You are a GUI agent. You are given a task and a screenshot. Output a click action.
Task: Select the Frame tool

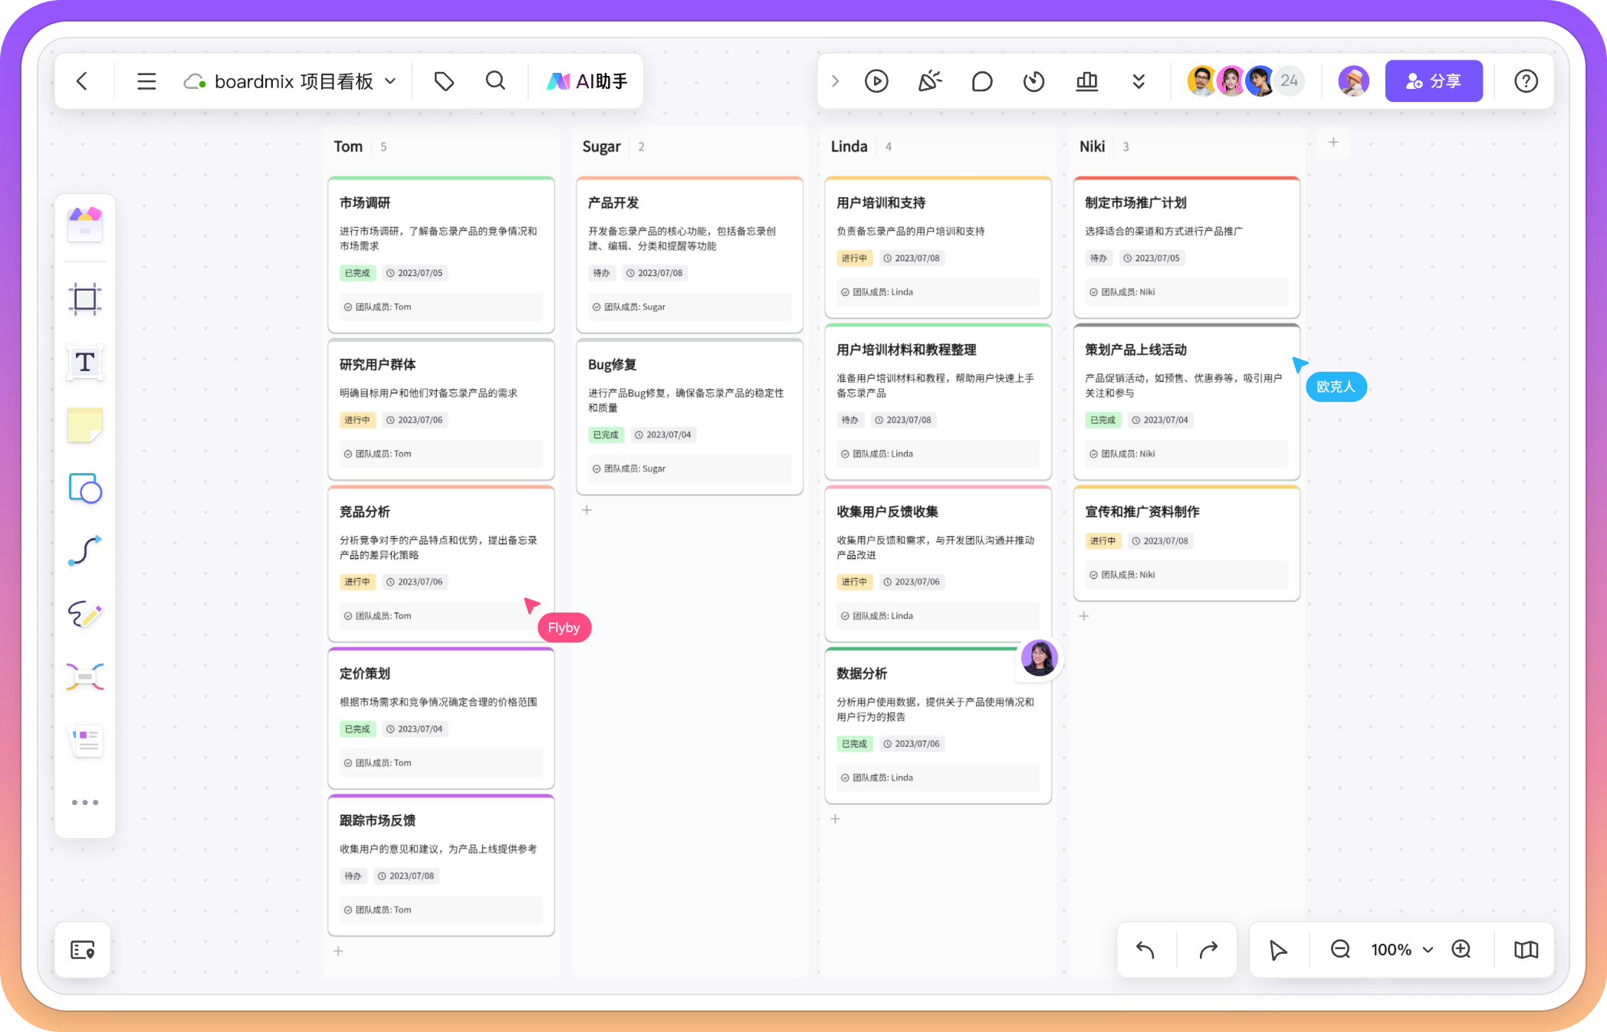(85, 299)
